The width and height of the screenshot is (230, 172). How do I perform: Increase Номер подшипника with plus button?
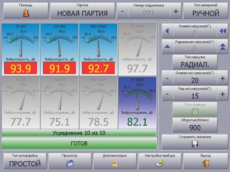176,11
